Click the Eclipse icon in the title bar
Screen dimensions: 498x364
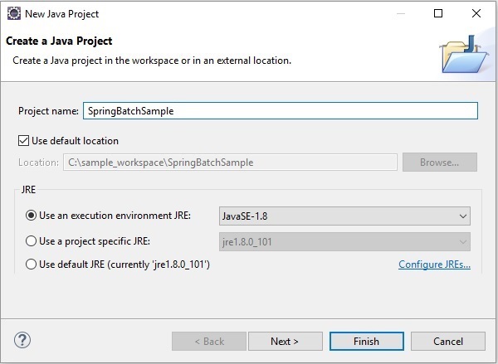click(13, 13)
